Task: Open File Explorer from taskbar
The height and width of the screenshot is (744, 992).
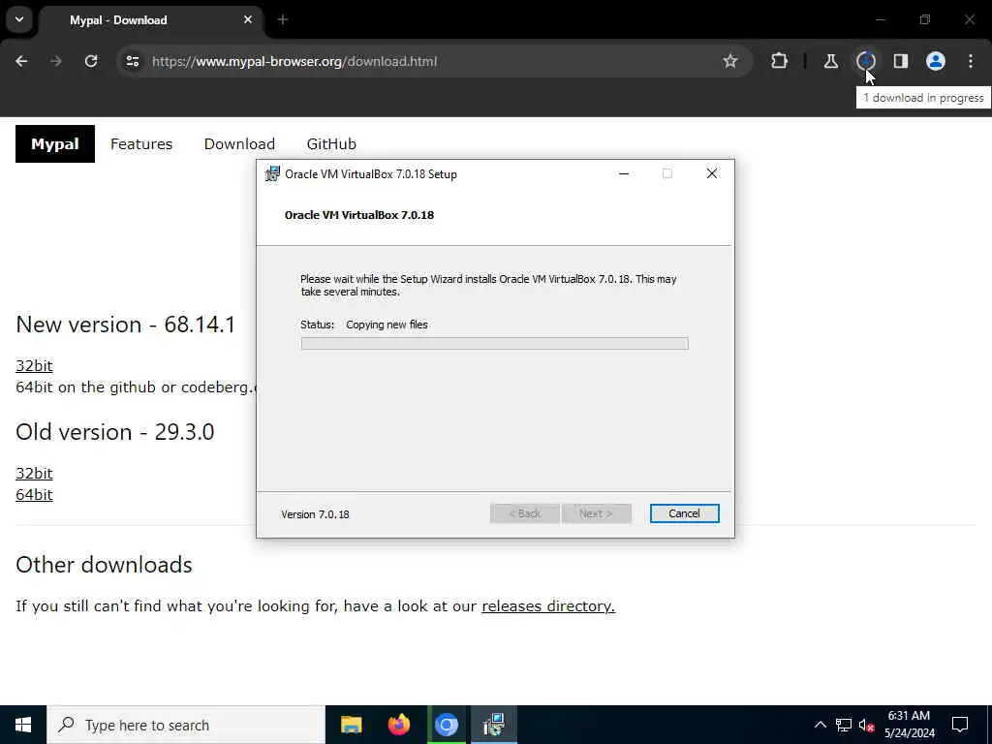Action: 351,725
